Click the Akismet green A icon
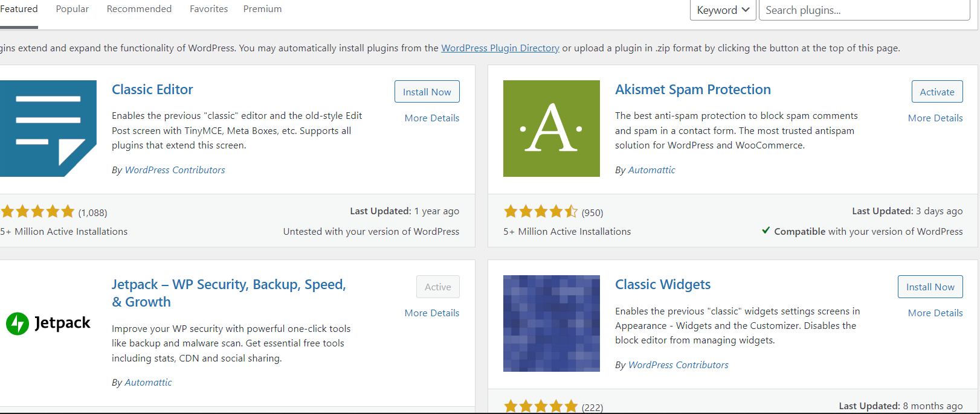The height and width of the screenshot is (414, 980). [552, 129]
